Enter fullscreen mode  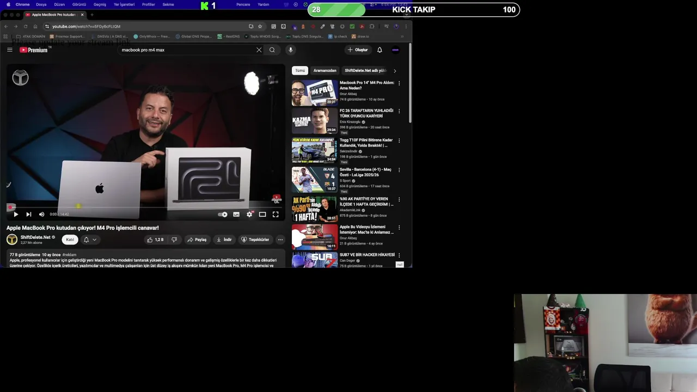coord(276,214)
